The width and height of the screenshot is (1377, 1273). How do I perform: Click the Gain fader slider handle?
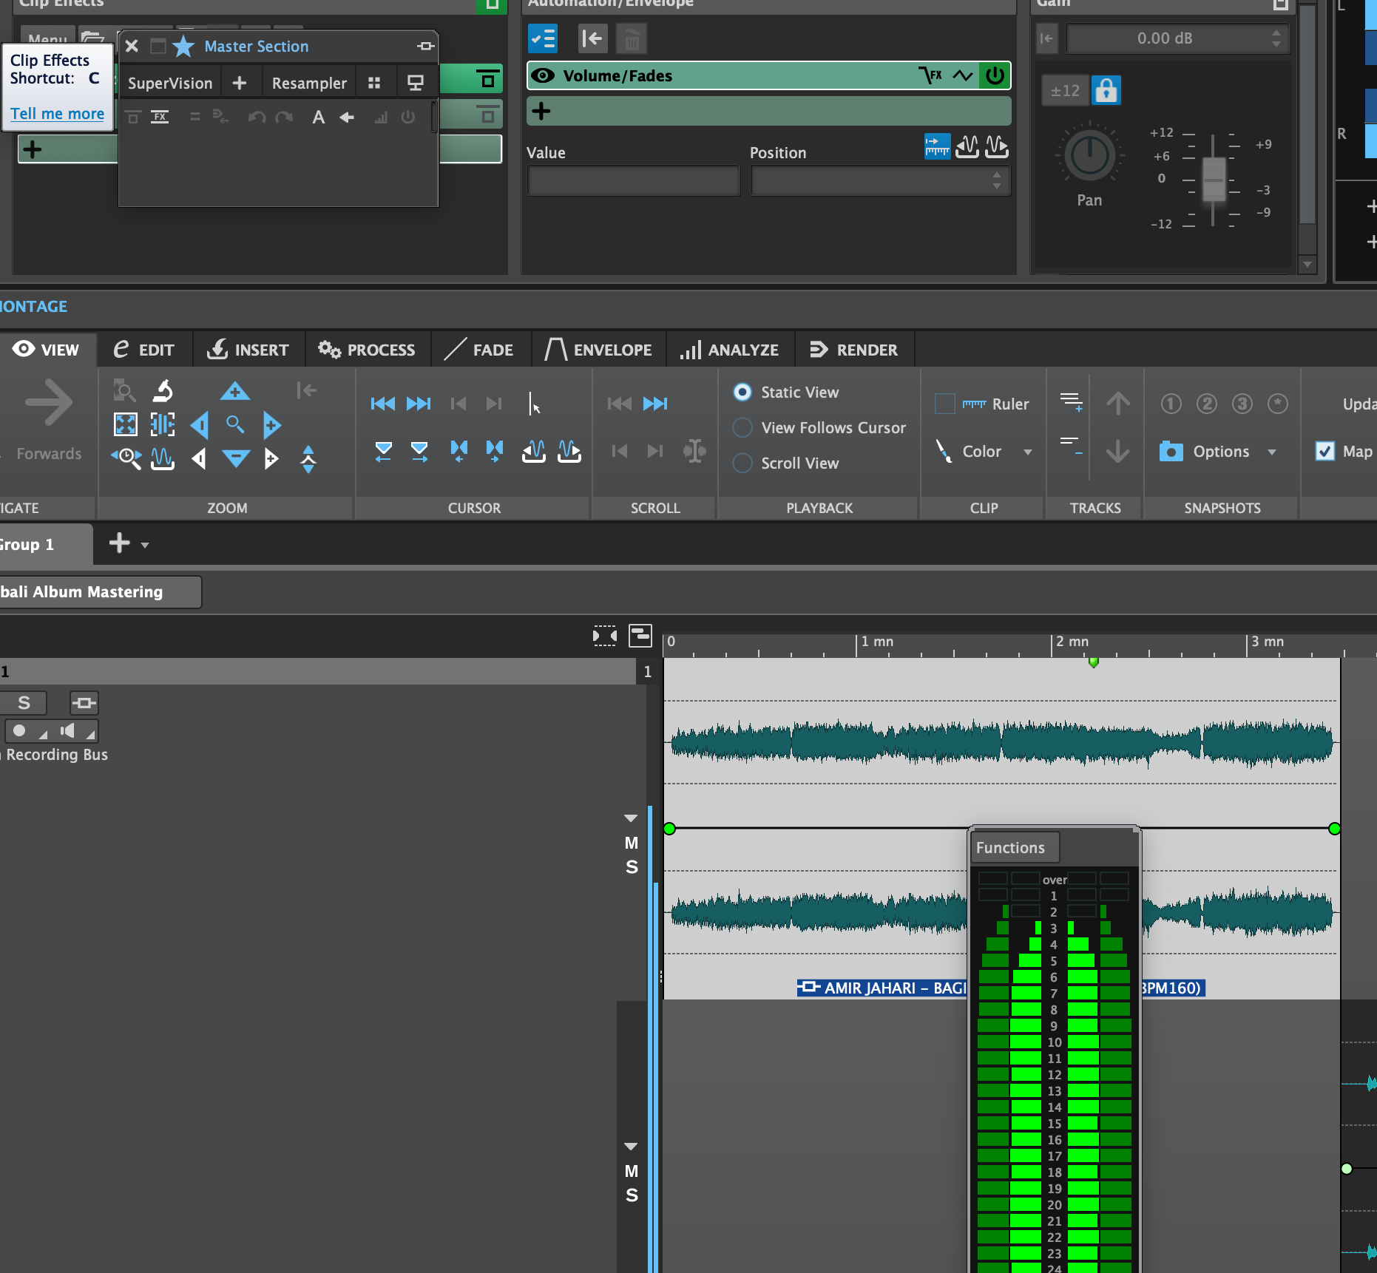(1213, 180)
